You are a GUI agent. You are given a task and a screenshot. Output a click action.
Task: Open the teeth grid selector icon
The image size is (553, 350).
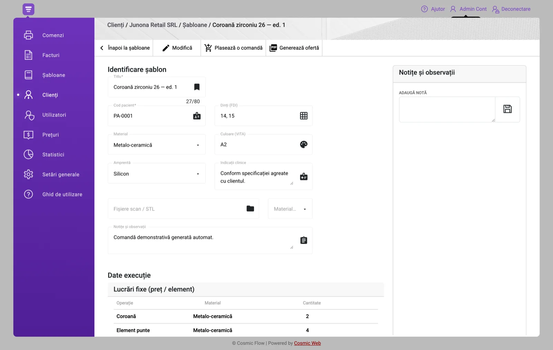pyautogui.click(x=304, y=116)
